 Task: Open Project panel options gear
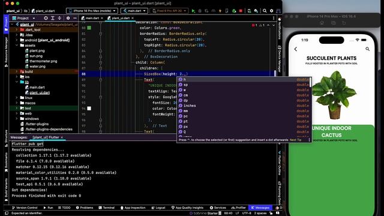(x=68, y=18)
